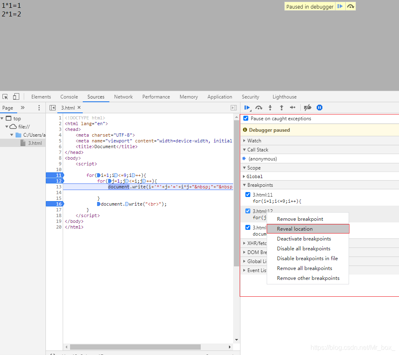Uncheck the 3.html:11 breakpoint checkbox

(248, 195)
